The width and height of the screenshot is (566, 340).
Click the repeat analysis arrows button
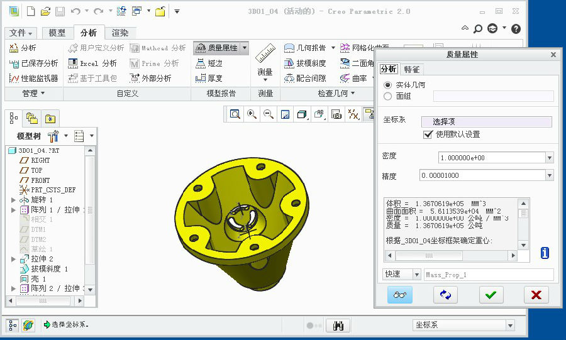(445, 295)
